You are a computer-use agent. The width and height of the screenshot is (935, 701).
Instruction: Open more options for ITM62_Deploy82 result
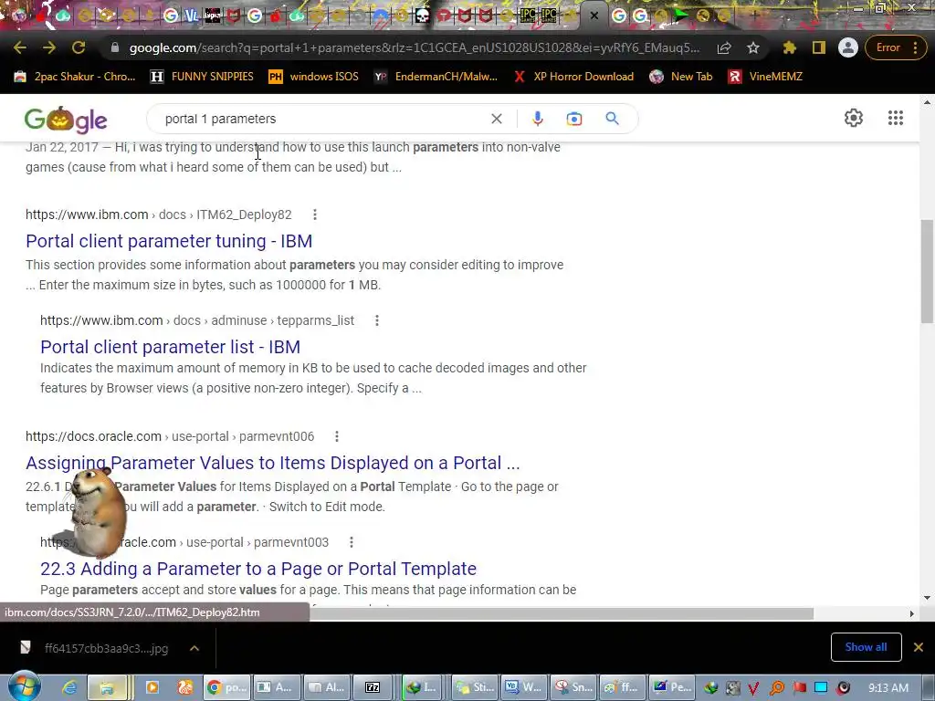click(x=315, y=214)
